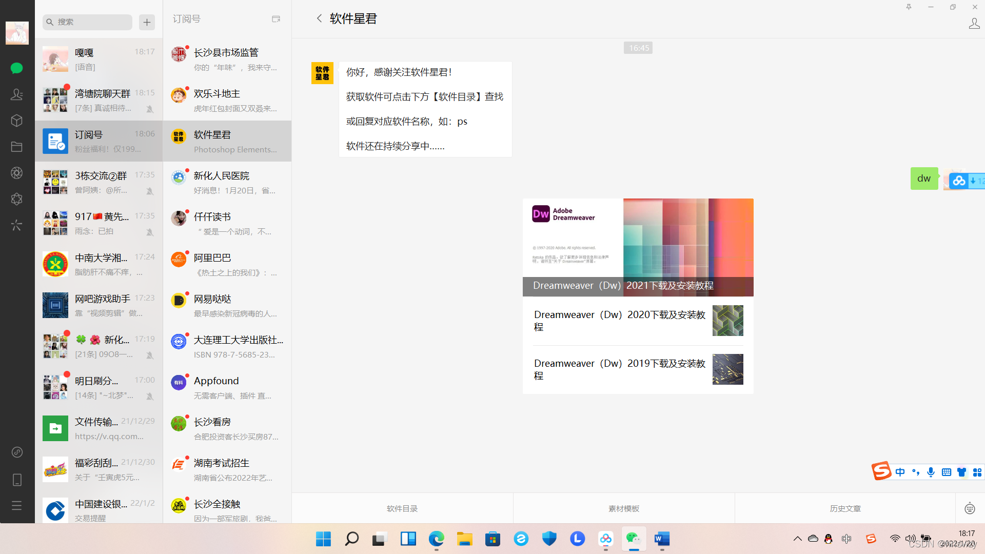
Task: Pin the window on top using the pin icon
Action: coord(909,7)
